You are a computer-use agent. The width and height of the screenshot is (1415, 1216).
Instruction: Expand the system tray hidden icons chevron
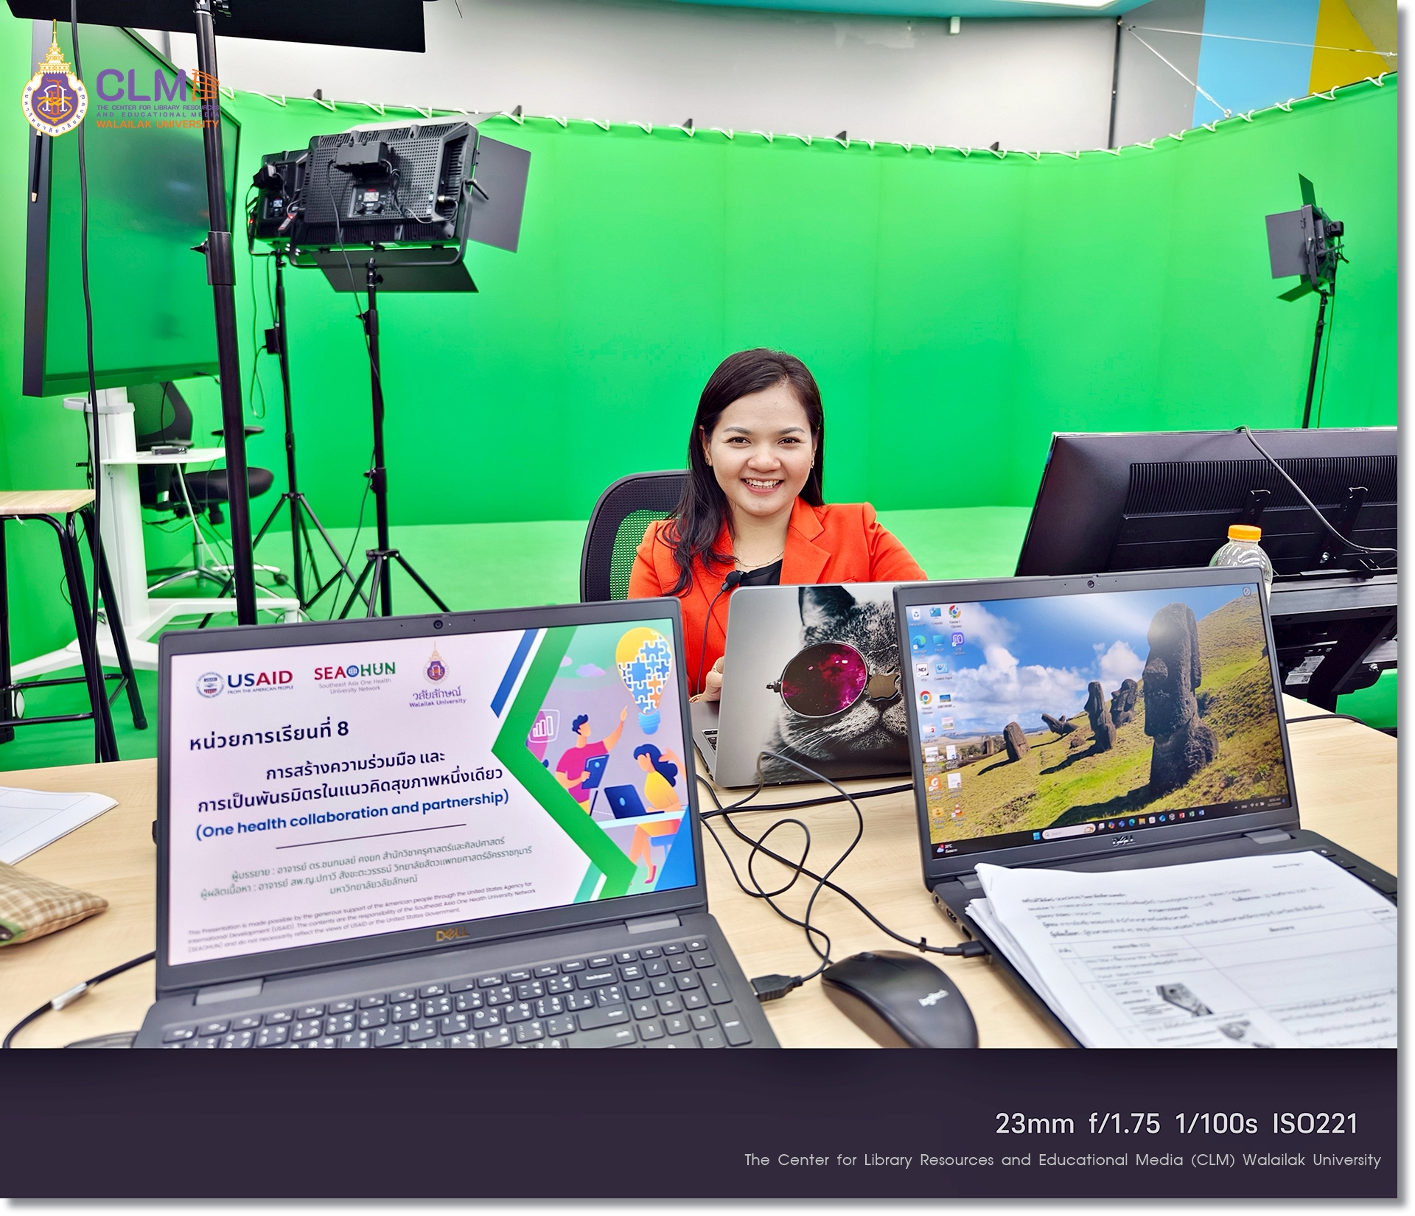point(1235,808)
